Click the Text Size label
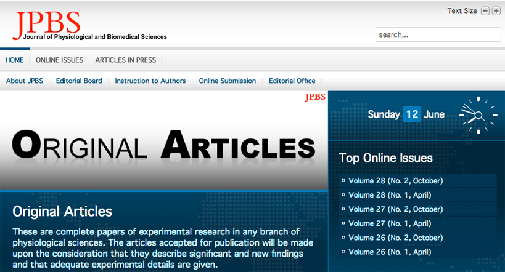505x272 pixels. 462,11
